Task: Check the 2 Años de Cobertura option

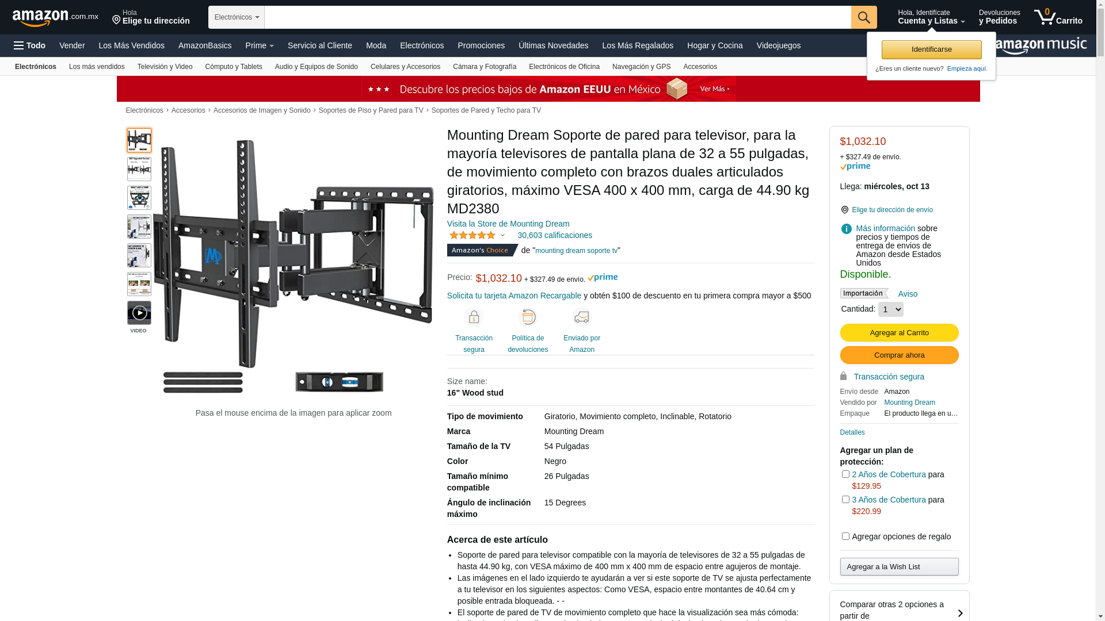Action: (845, 474)
